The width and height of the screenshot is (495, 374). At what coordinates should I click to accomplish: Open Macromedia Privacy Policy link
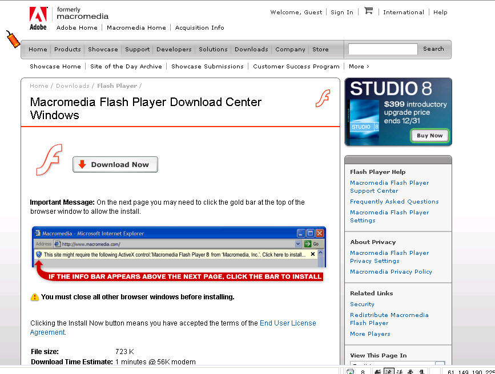(391, 271)
